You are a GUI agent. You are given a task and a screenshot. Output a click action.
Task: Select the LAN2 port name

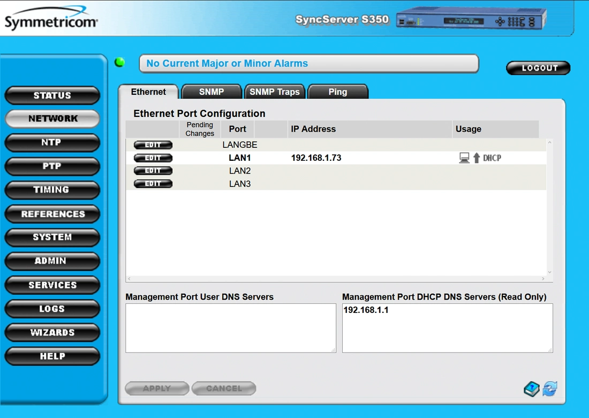click(x=240, y=170)
